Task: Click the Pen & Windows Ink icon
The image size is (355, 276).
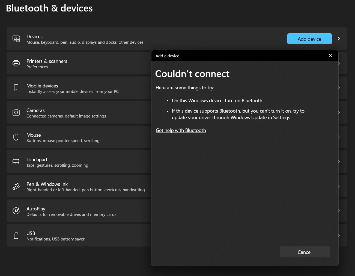Action: click(x=16, y=186)
